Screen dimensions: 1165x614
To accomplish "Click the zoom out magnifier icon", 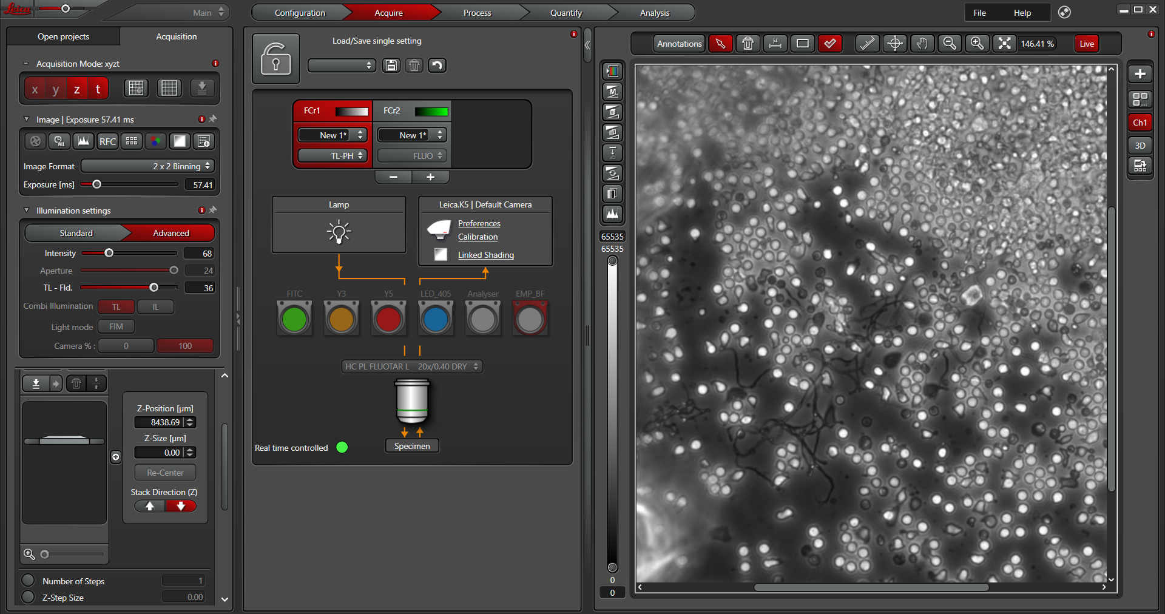I will tap(950, 44).
